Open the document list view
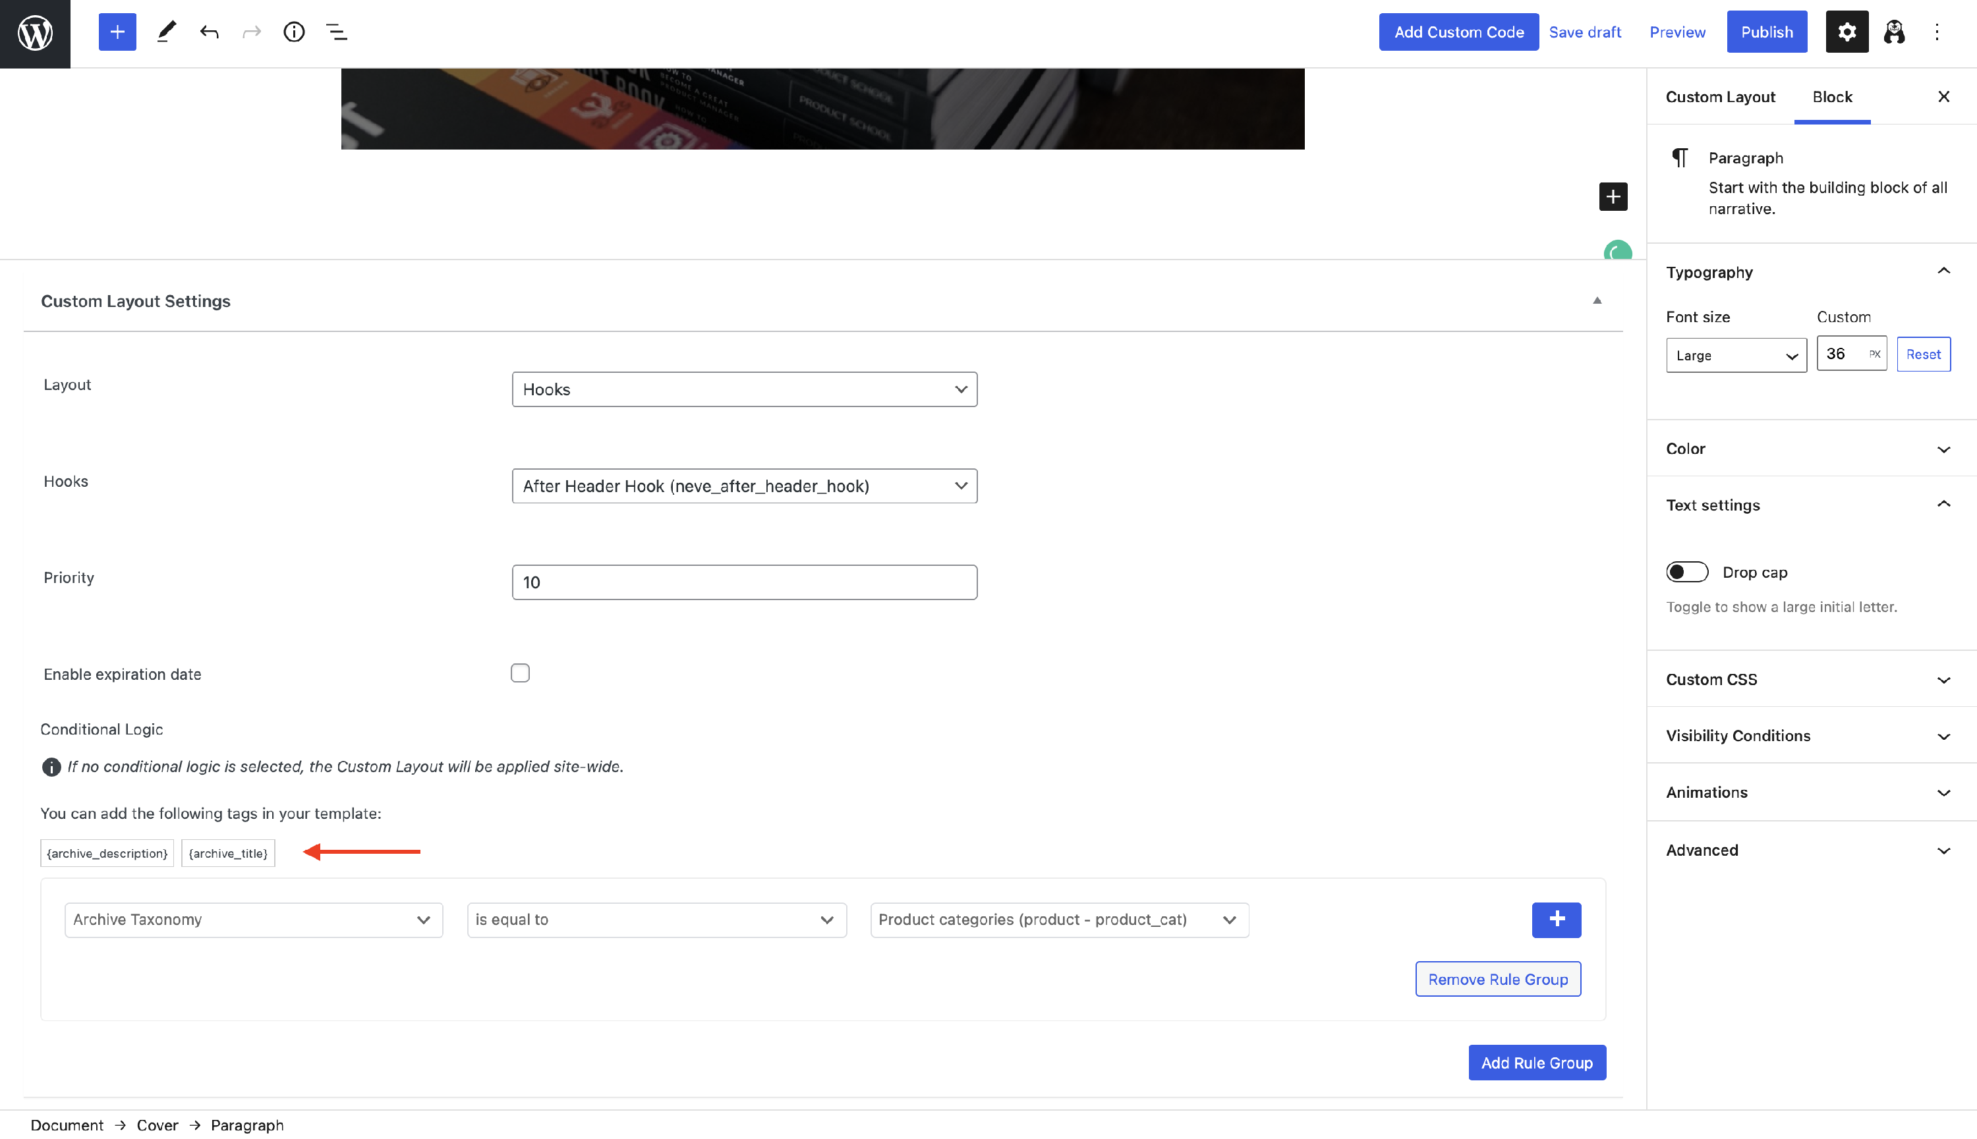This screenshot has width=1977, height=1139. (336, 32)
